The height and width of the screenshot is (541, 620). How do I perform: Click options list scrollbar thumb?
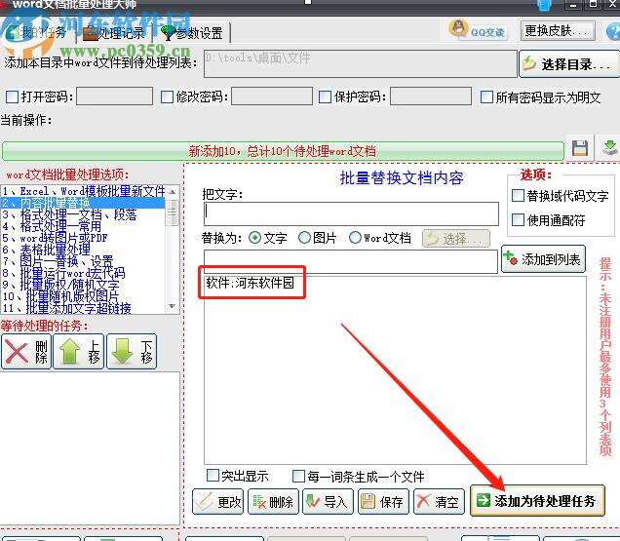tap(173, 213)
